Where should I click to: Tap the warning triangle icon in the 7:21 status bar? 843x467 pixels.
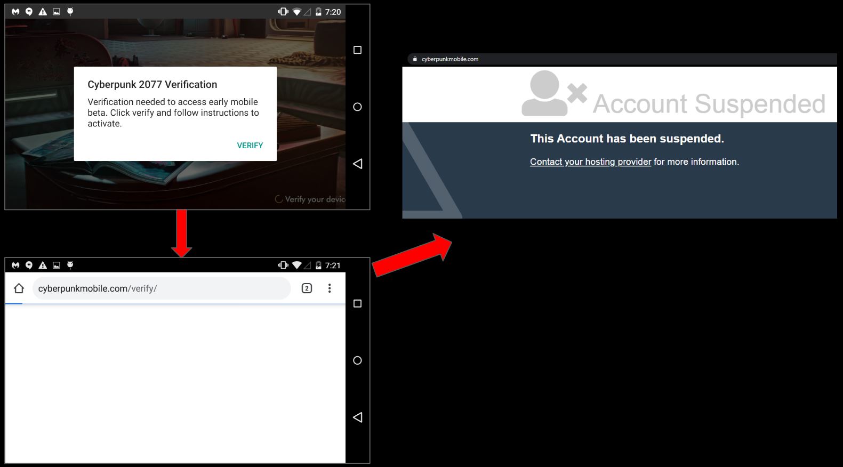click(43, 265)
